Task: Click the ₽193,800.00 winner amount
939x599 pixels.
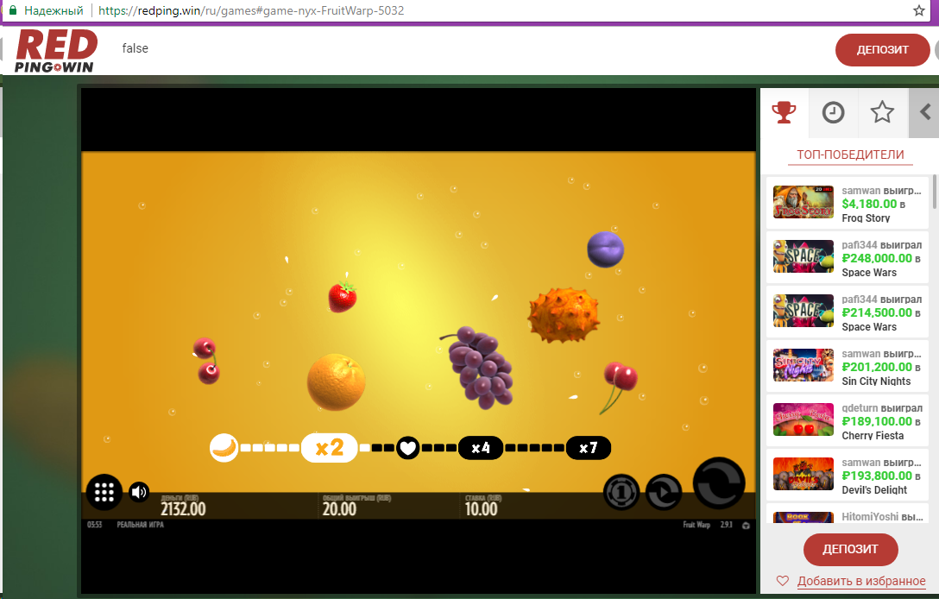Action: 877,476
